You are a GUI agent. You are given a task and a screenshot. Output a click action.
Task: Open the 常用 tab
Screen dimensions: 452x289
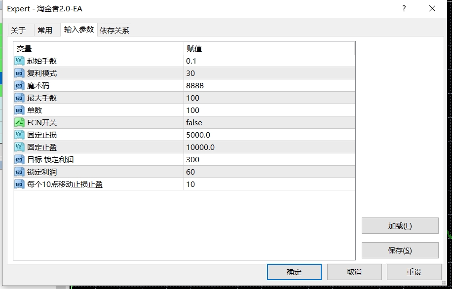(45, 30)
